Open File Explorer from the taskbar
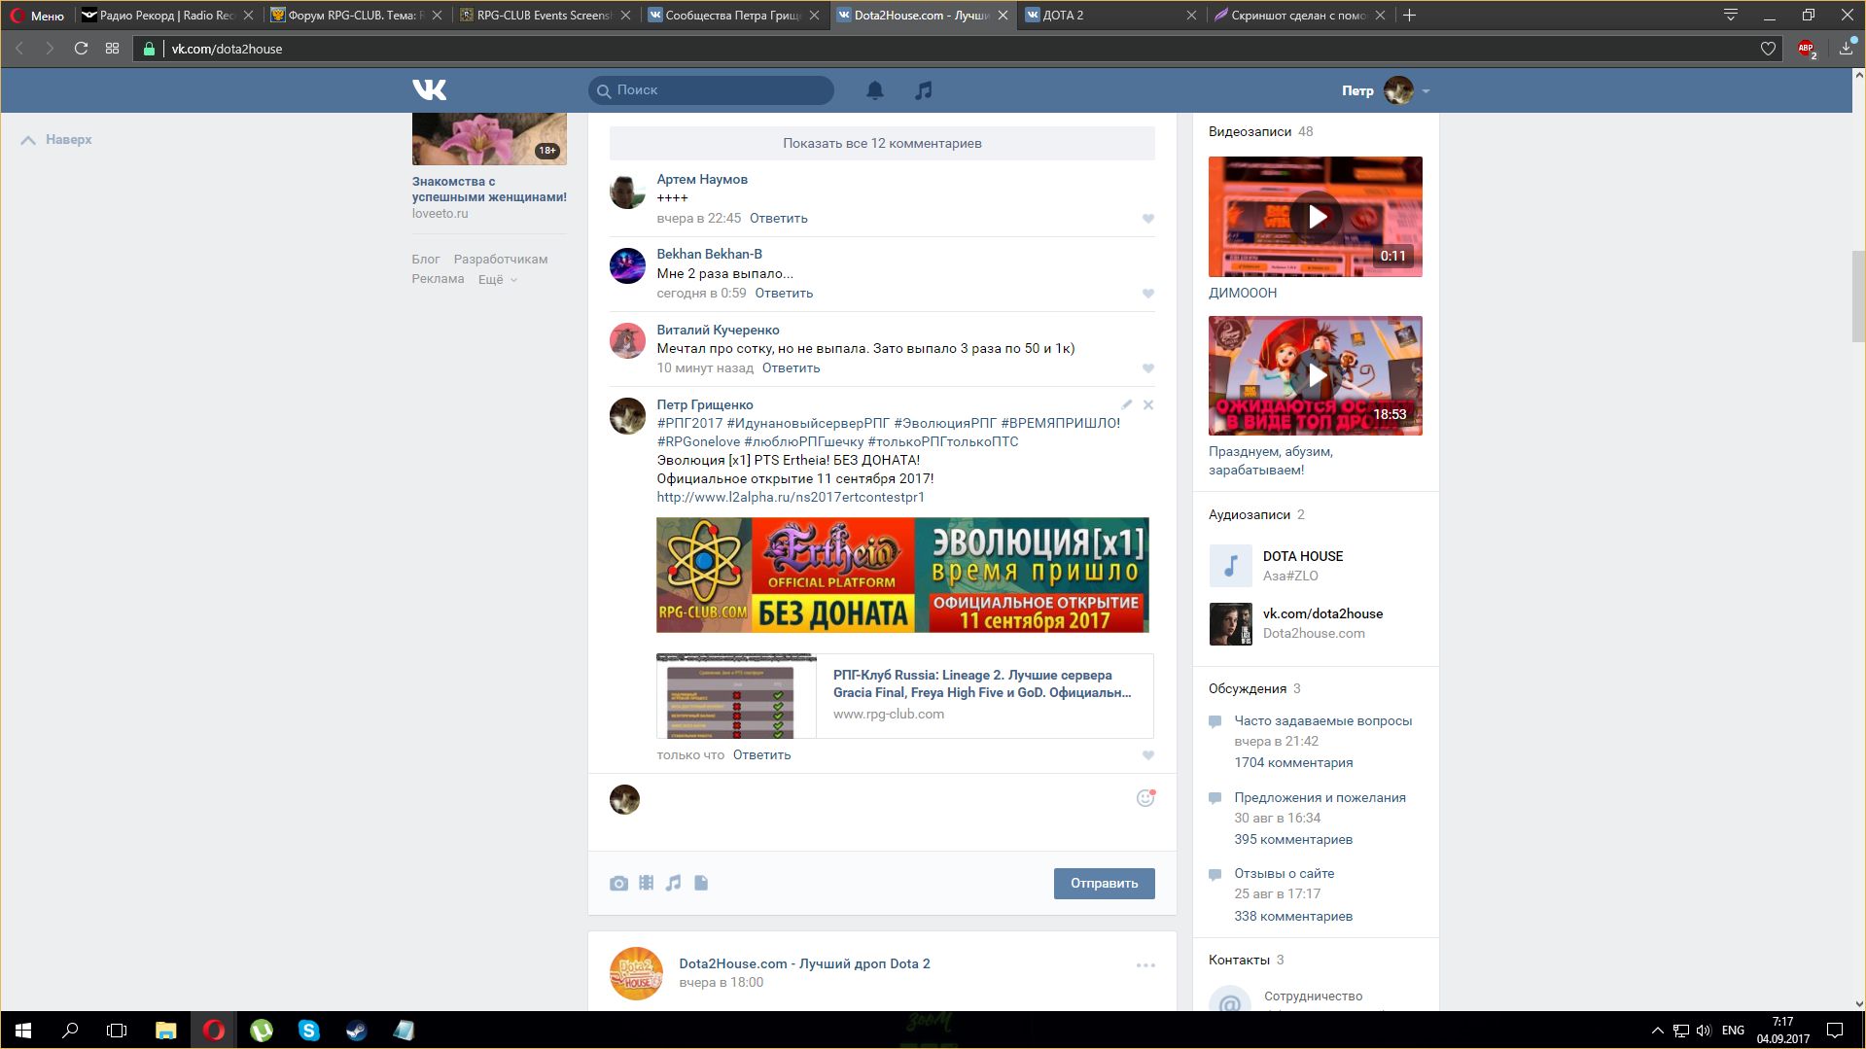The height and width of the screenshot is (1049, 1866). pyautogui.click(x=166, y=1031)
